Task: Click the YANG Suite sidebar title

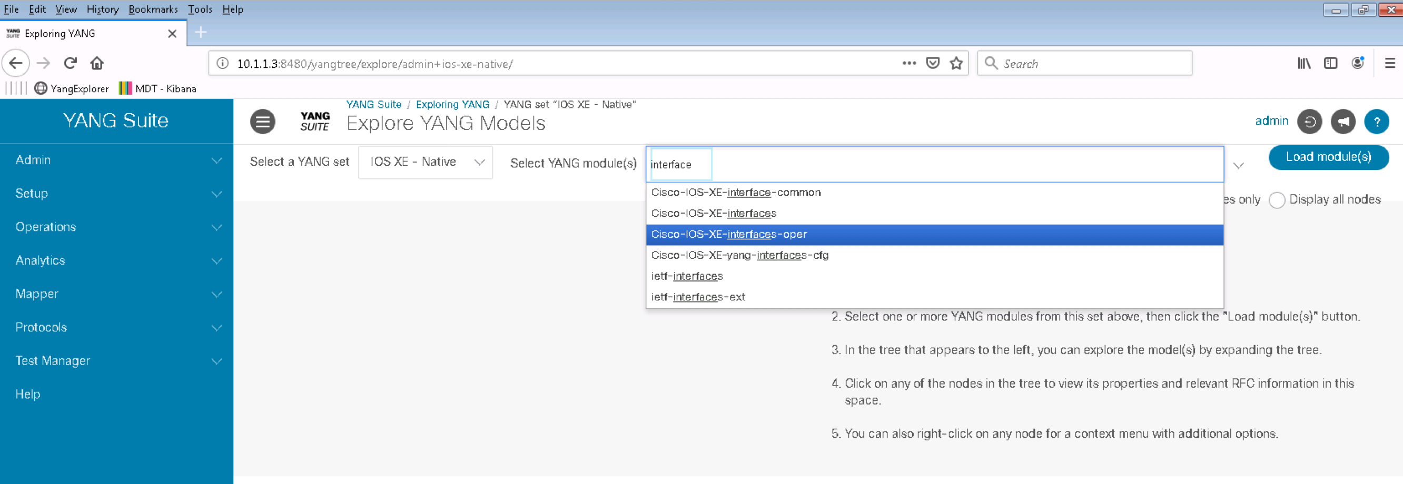Action: point(116,120)
